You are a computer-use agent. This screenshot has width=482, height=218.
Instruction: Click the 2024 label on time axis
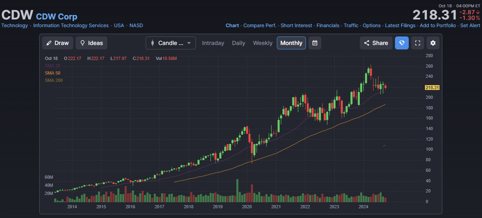363,207
